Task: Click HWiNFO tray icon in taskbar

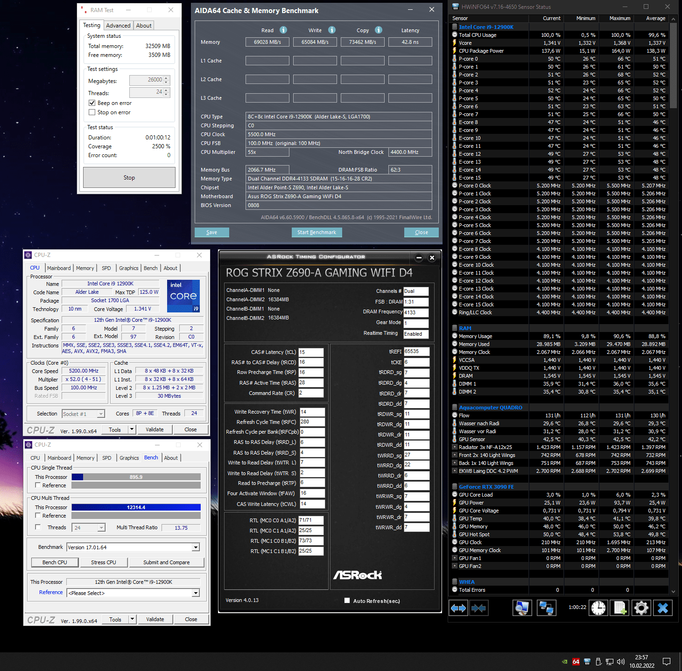Action: coord(587,661)
